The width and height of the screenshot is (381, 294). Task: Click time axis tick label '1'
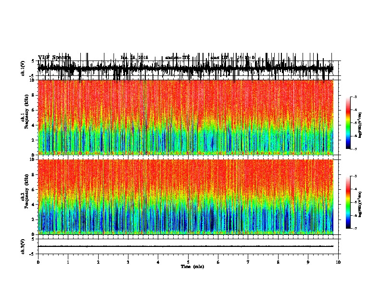click(68, 262)
